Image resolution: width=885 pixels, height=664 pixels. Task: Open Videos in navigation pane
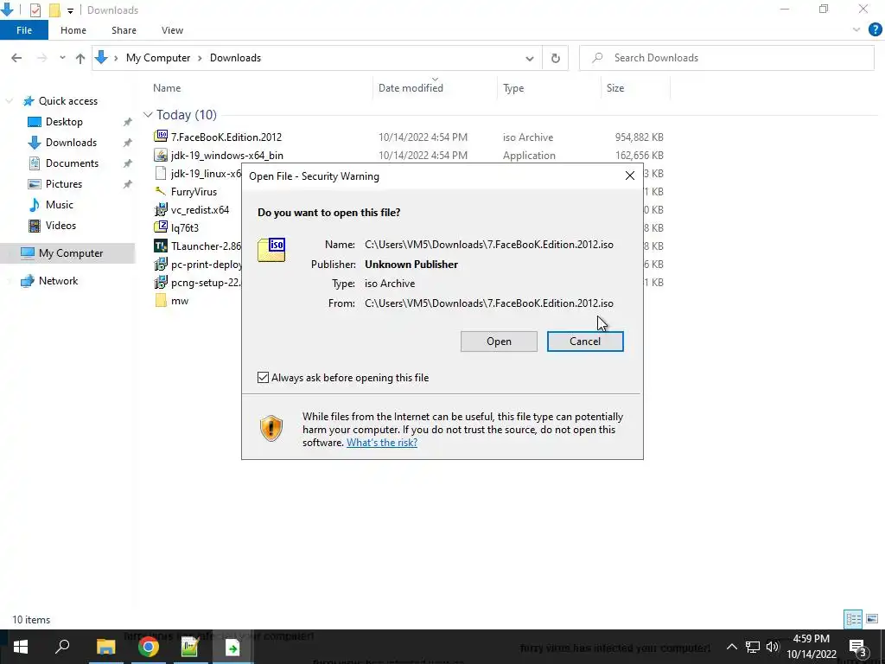[60, 226]
